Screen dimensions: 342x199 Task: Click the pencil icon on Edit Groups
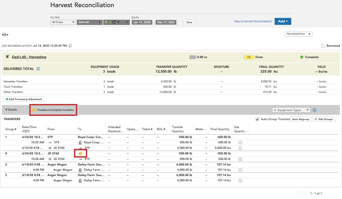click(x=316, y=119)
